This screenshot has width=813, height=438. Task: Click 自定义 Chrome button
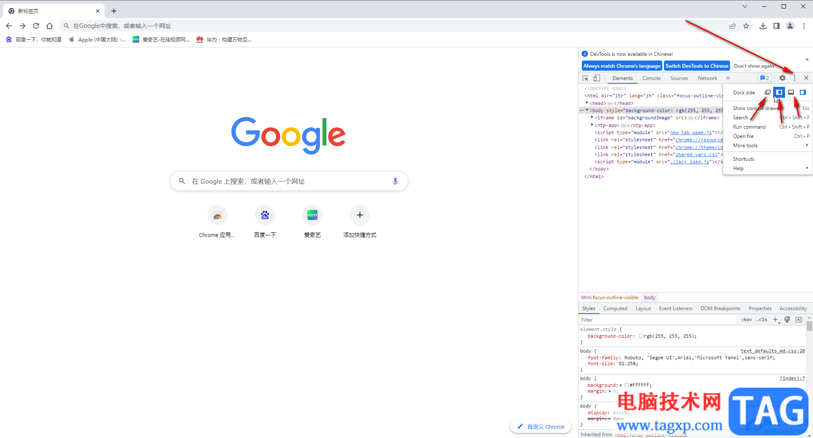[x=541, y=427]
